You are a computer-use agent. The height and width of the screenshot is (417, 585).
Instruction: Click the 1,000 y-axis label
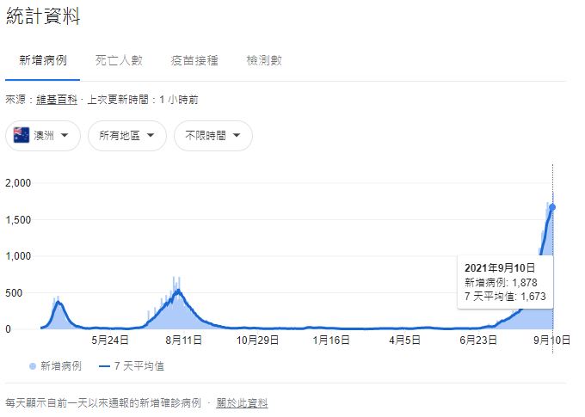click(18, 256)
